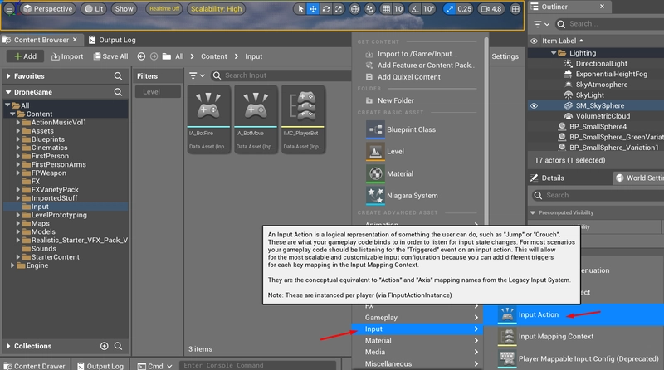Viewport: 664px width, 370px height.
Task: Add a new collection plus icon
Action: point(105,346)
